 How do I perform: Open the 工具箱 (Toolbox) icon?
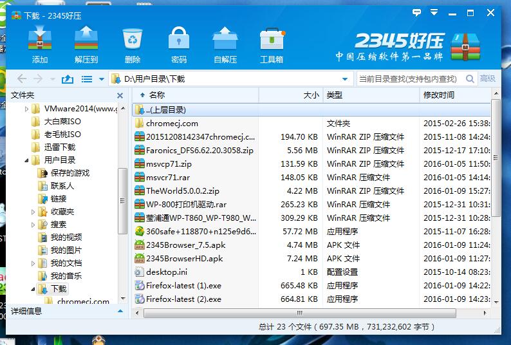(x=272, y=40)
